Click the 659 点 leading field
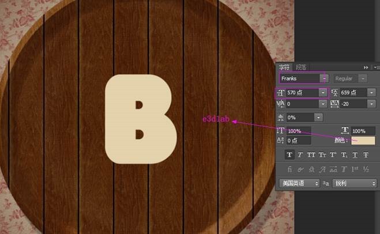380x234 pixels. pyautogui.click(x=353, y=93)
